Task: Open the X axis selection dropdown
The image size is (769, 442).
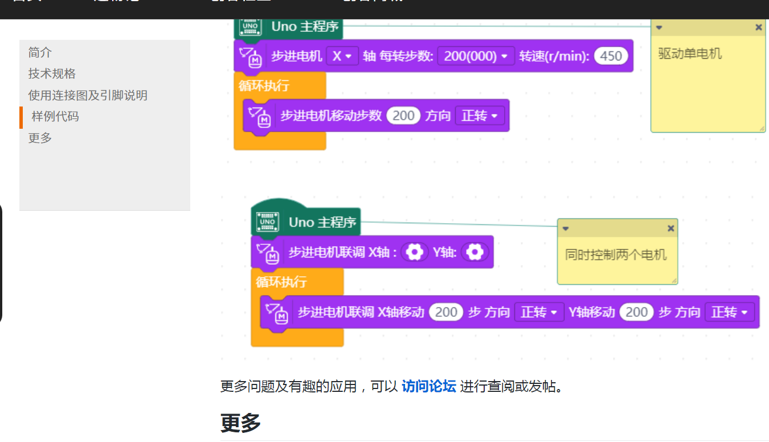Action: tap(342, 56)
